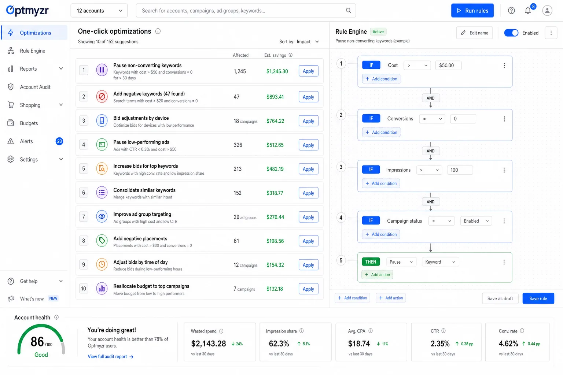The height and width of the screenshot is (375, 563).
Task: Click the search magnifier icon
Action: click(348, 11)
